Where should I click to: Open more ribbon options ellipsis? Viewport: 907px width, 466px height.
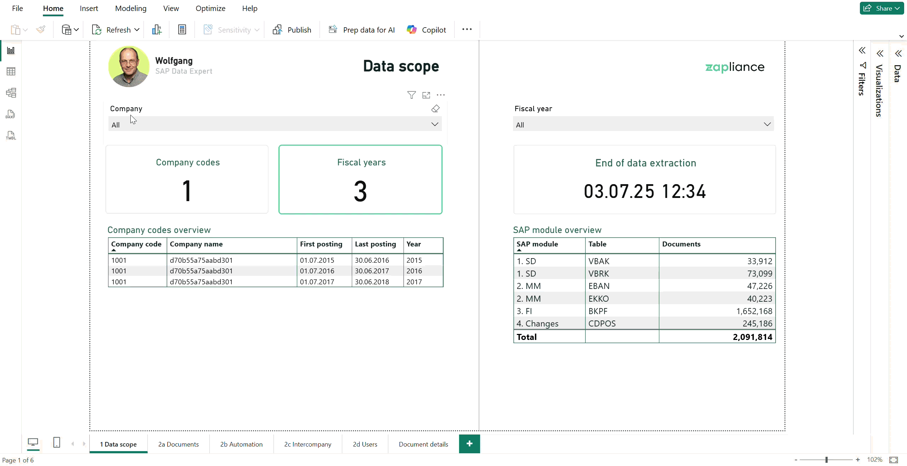click(x=467, y=29)
